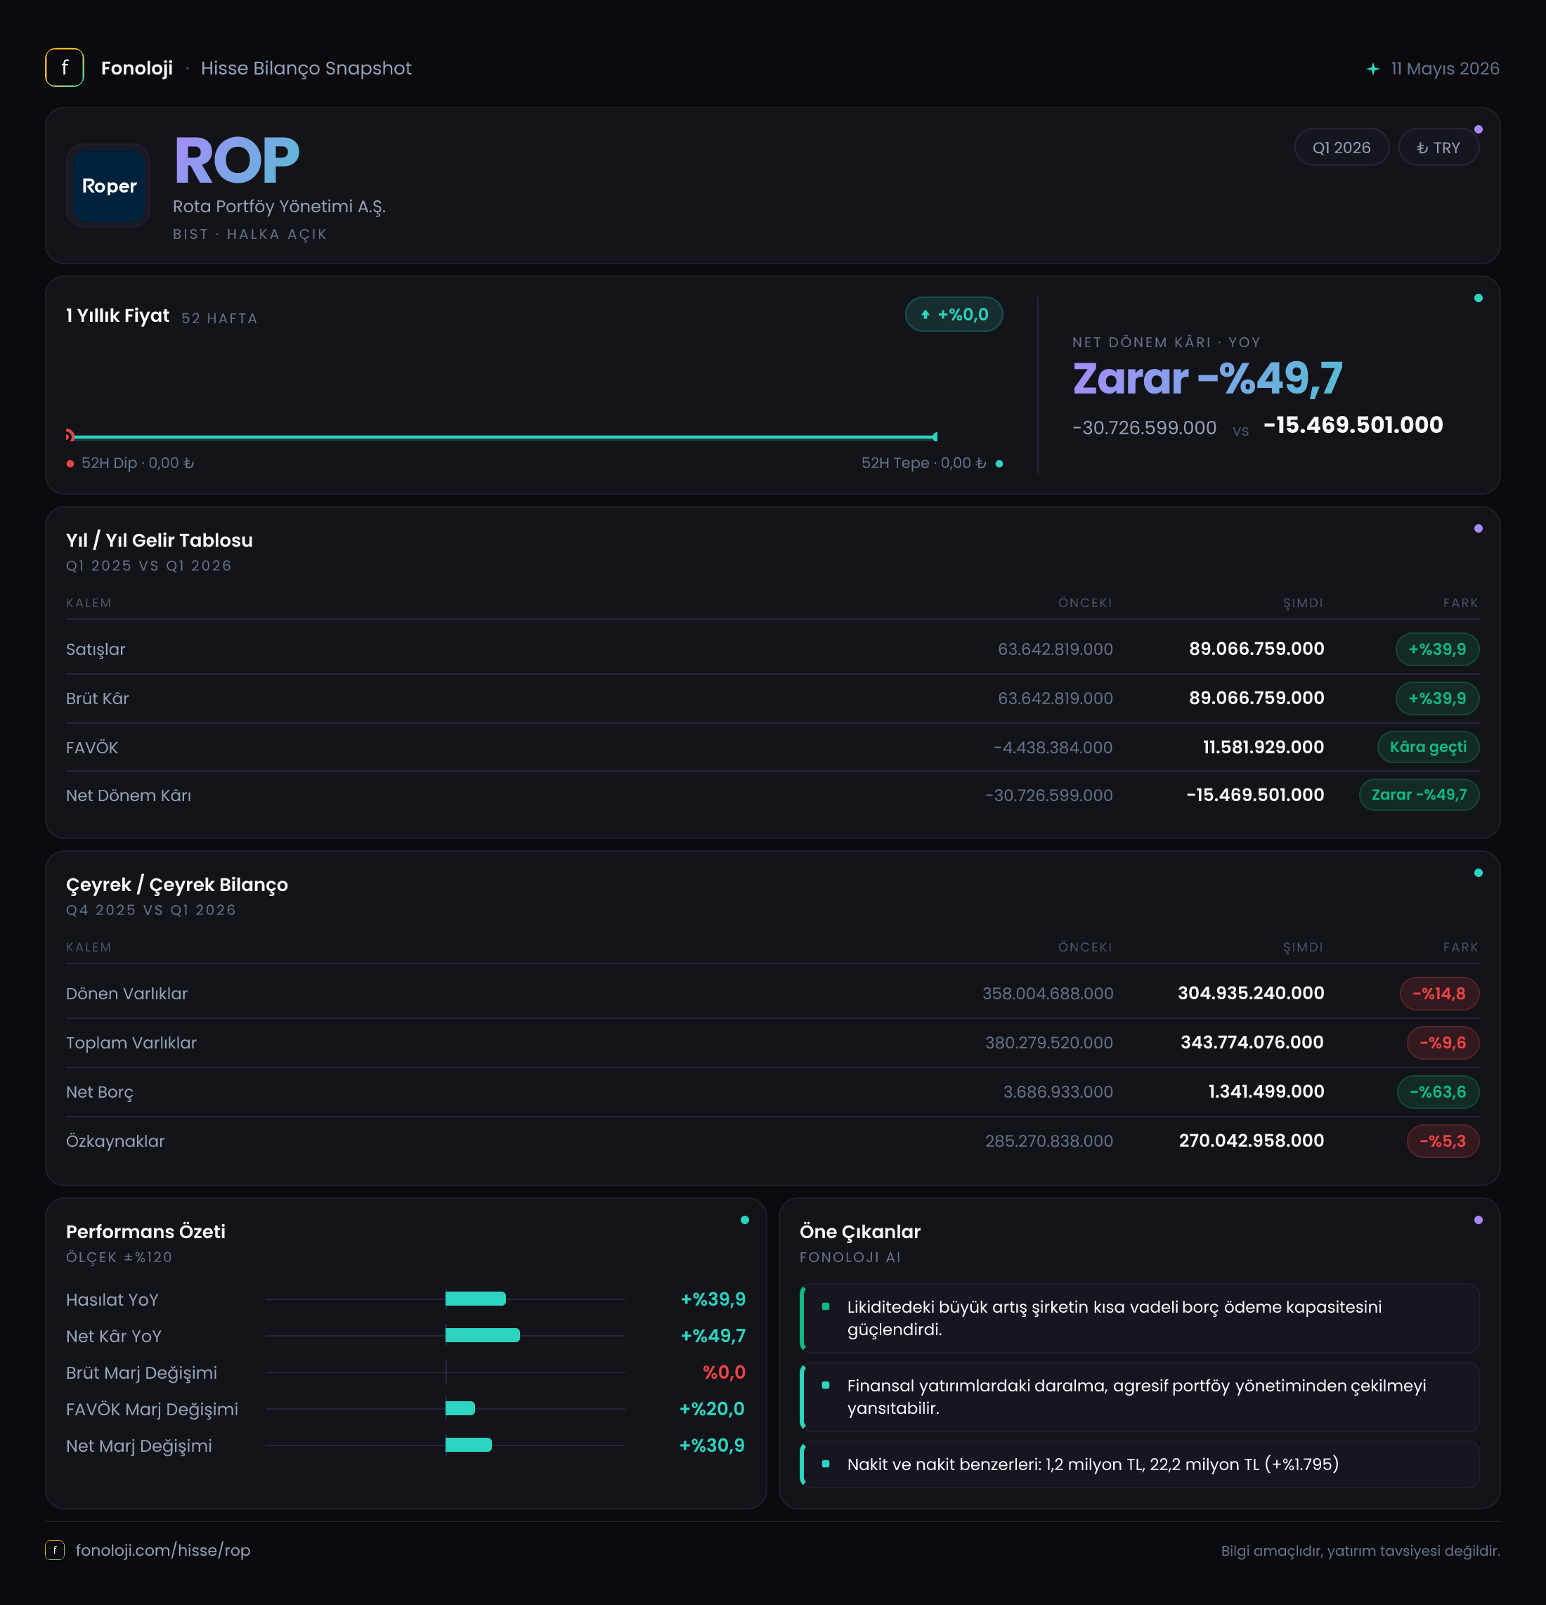Screen dimensions: 1546x1605
Task: Click Dönen Varlıklar previous value 358.004.688.000
Action: [x=1048, y=994]
